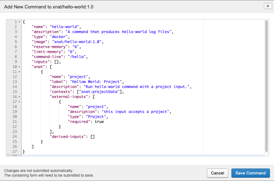Click the Save Command button
Viewport: 274px width, 181px height.
pyautogui.click(x=250, y=173)
